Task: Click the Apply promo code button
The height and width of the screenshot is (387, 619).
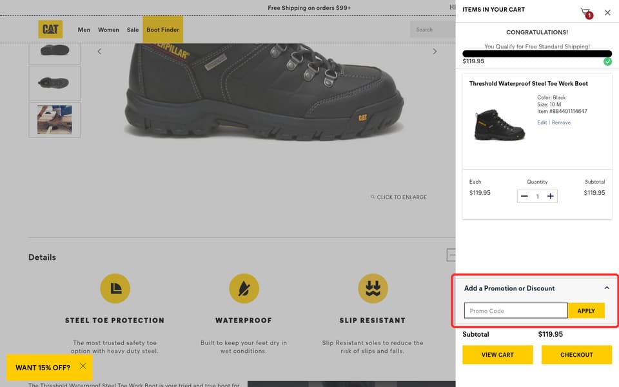Action: click(586, 311)
